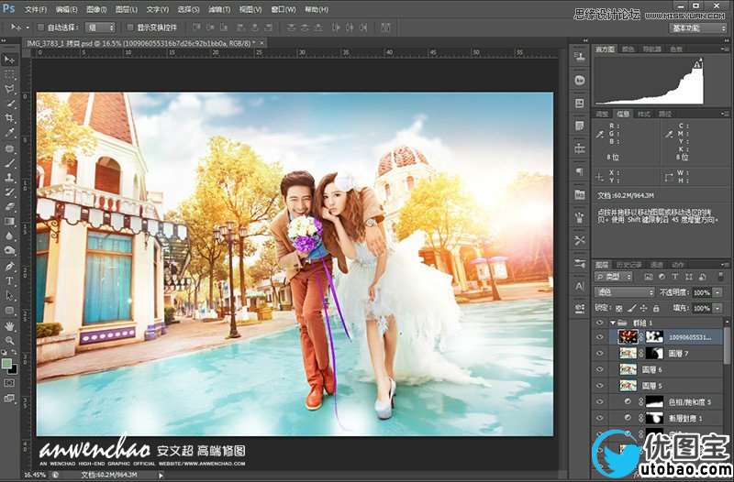Image resolution: width=734 pixels, height=482 pixels.
Task: Hide 图层 6 via its eye icon
Action: (x=600, y=369)
